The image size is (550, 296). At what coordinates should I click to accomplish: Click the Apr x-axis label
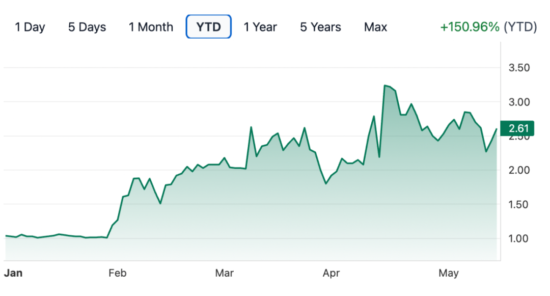pos(332,273)
